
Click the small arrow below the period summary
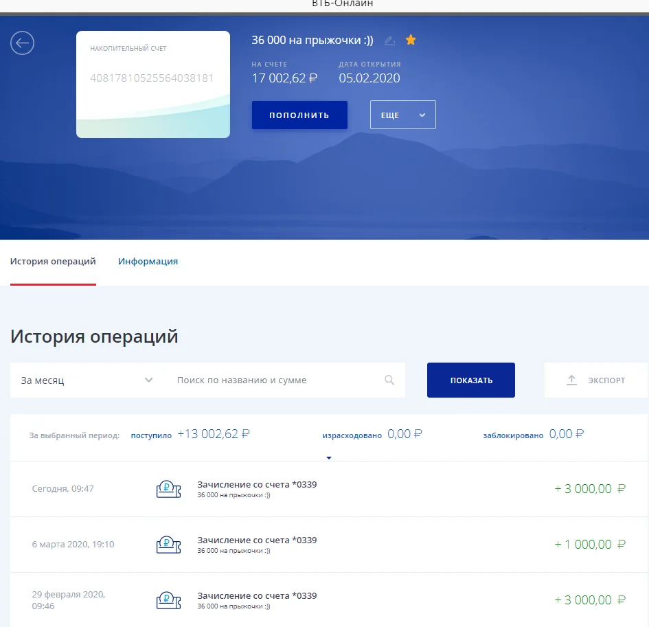pos(328,457)
